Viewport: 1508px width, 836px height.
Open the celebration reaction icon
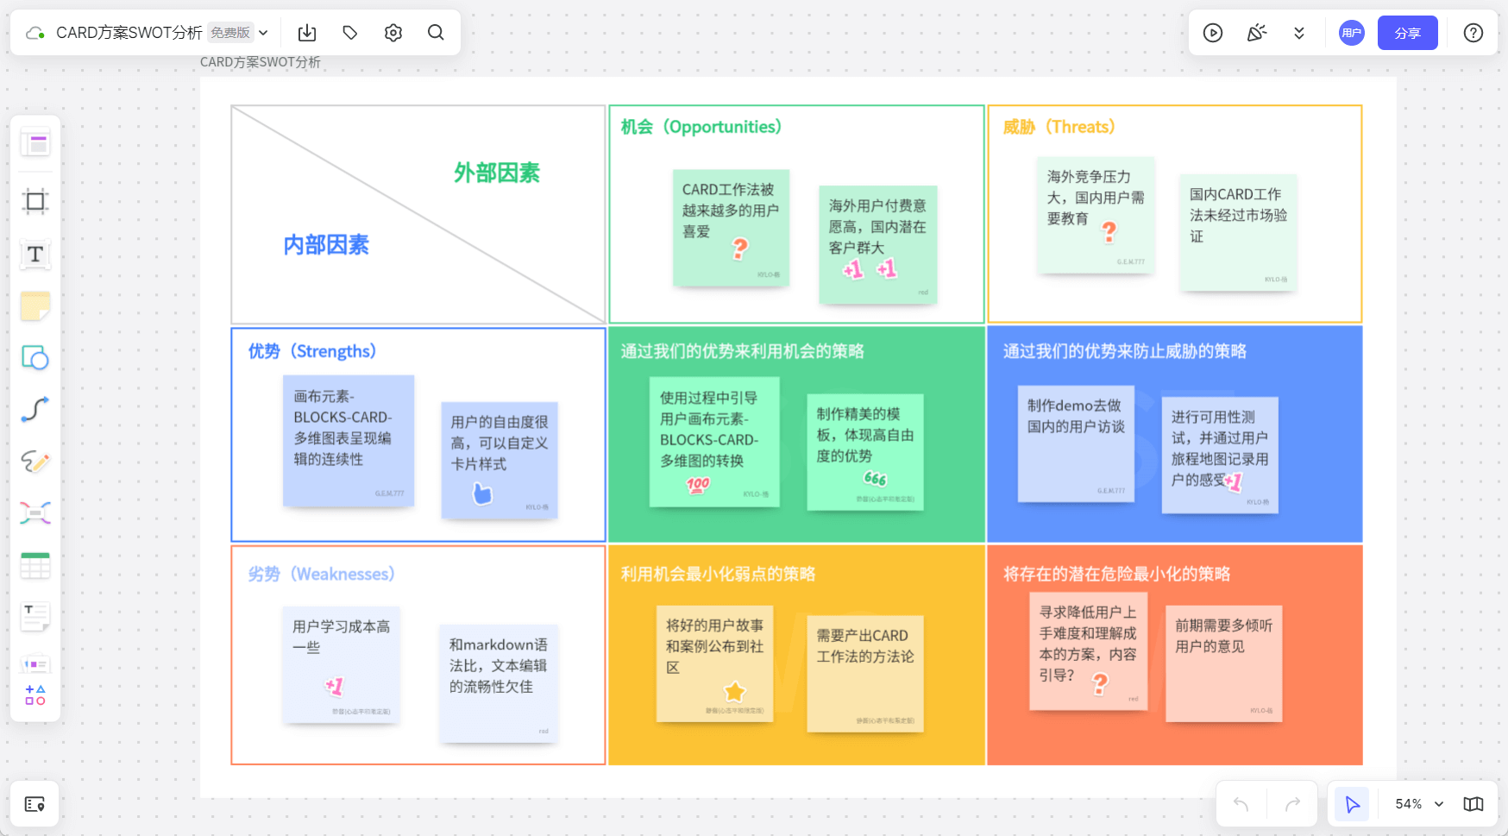pyautogui.click(x=1257, y=33)
